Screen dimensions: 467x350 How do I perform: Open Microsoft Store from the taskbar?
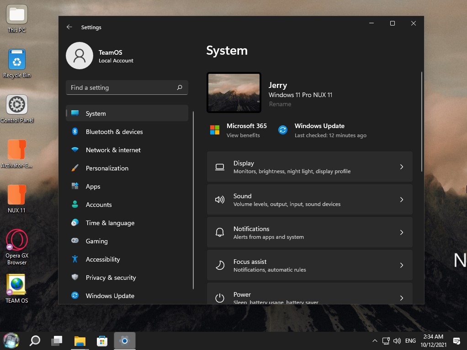(102, 341)
